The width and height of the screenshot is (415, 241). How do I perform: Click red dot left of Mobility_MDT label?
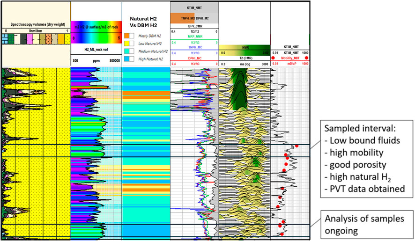coord(273,58)
